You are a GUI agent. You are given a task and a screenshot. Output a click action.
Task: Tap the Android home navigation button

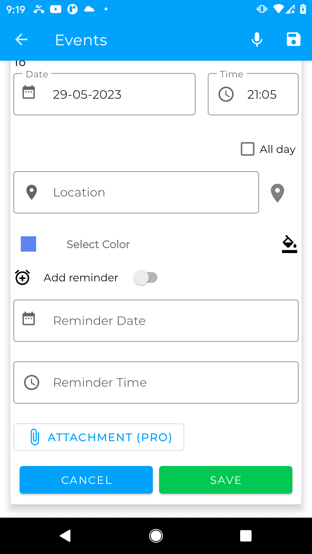pyautogui.click(x=156, y=536)
